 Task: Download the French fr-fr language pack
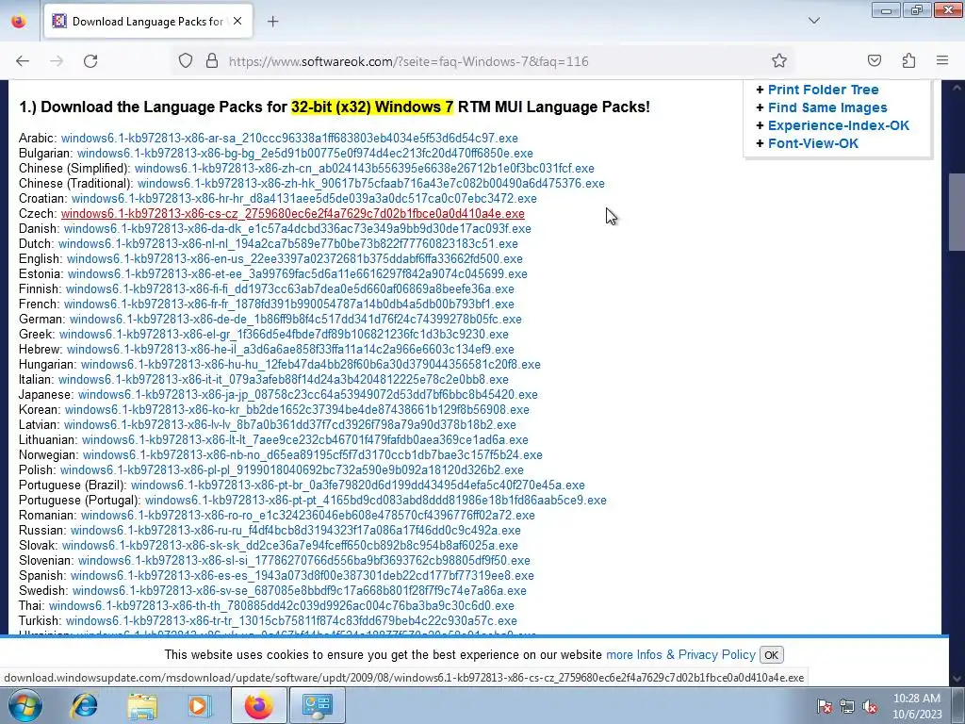[288, 304]
